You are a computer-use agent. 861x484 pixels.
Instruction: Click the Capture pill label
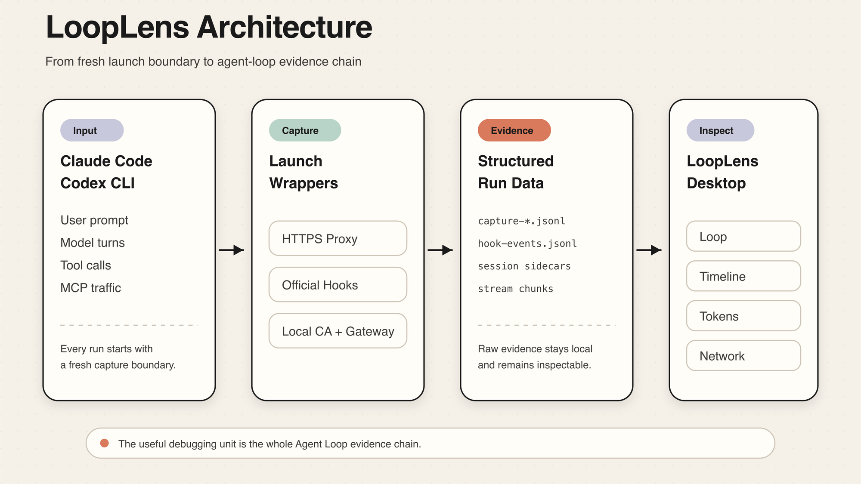(305, 130)
